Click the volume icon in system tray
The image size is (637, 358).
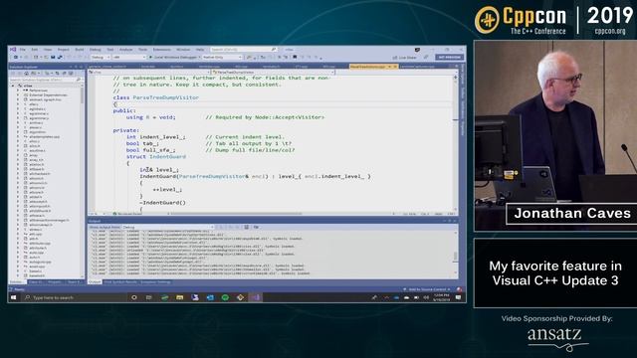point(426,297)
